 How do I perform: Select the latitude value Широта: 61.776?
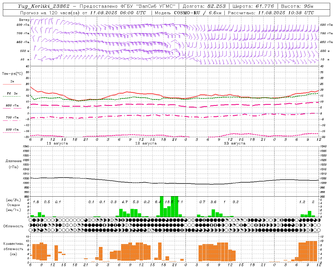(x=253, y=6)
